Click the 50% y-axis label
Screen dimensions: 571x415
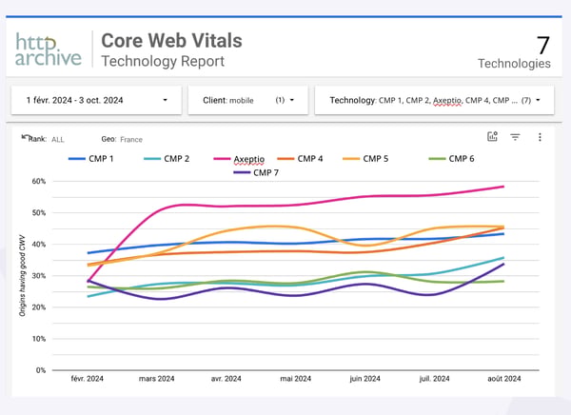[x=39, y=213]
